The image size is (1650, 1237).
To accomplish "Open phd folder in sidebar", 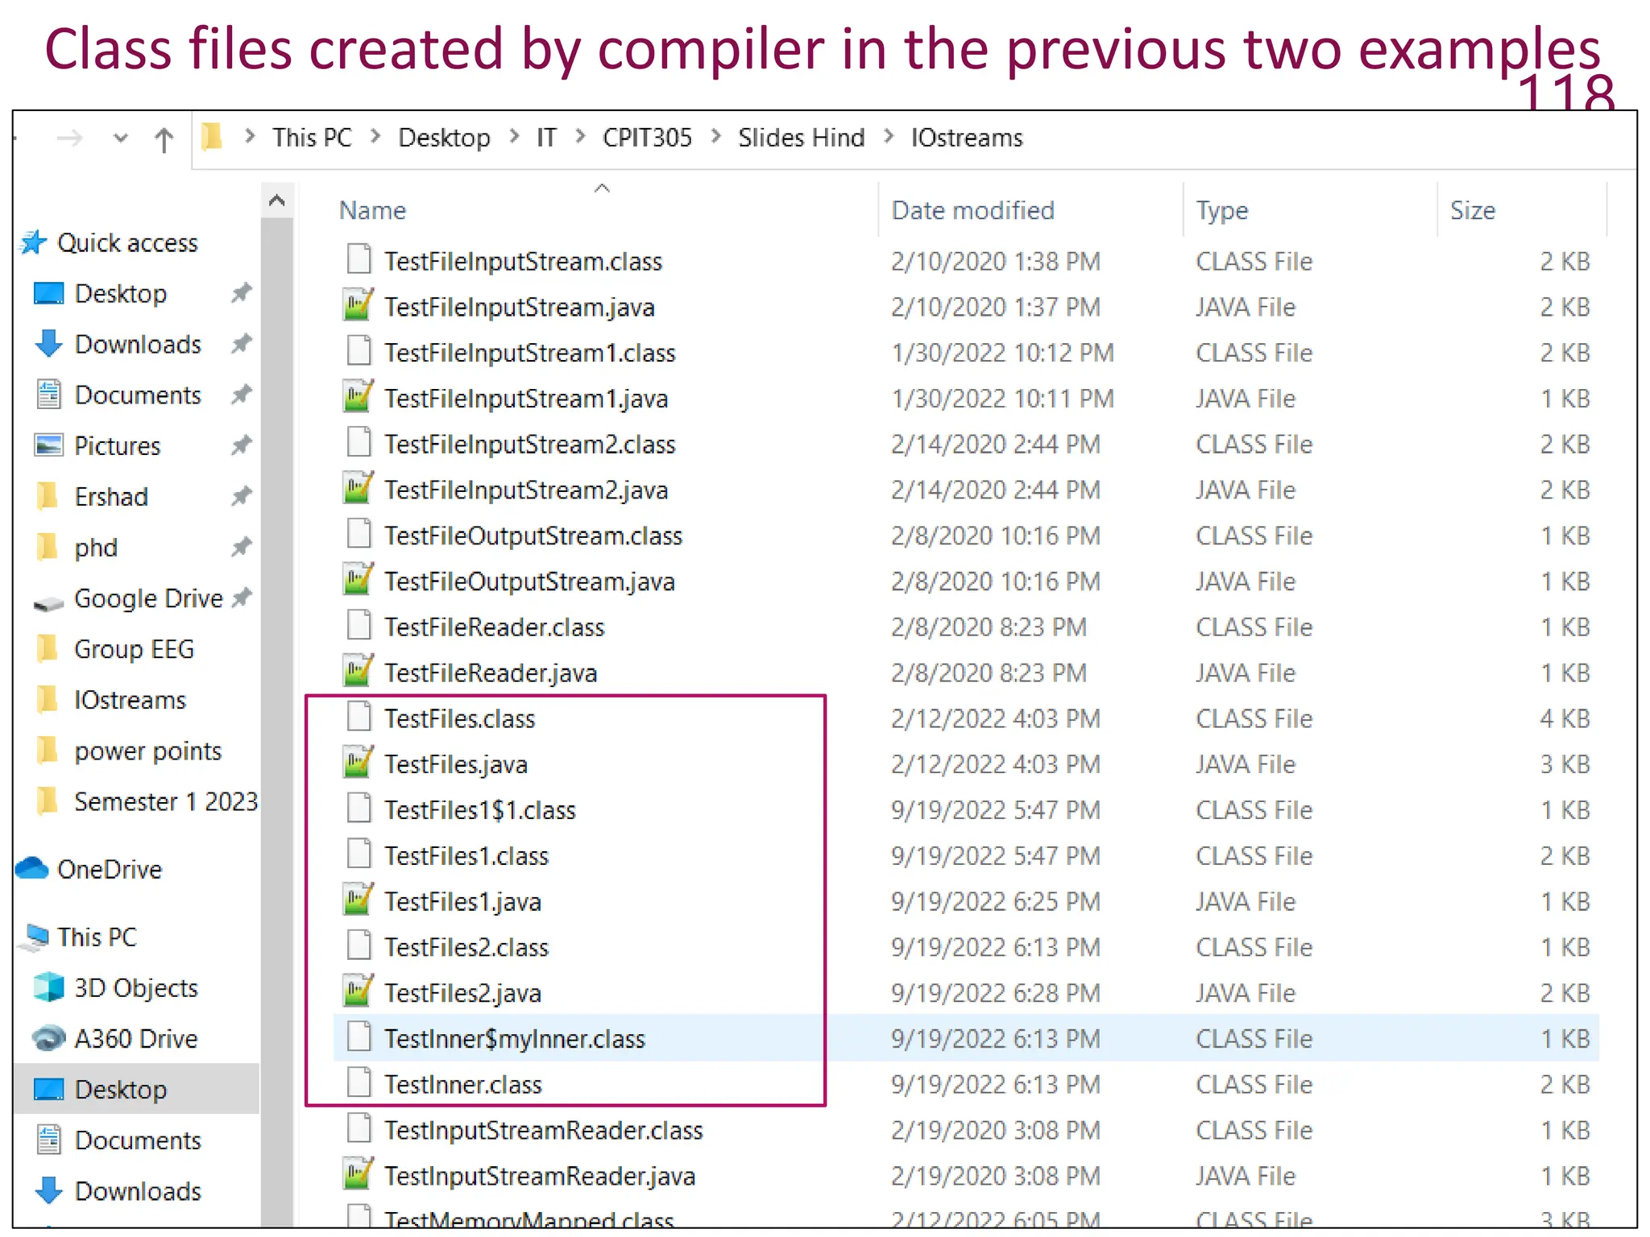I will point(95,548).
